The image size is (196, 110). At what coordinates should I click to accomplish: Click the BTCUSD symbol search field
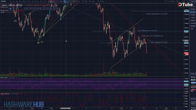pyautogui.click(x=4, y=1)
